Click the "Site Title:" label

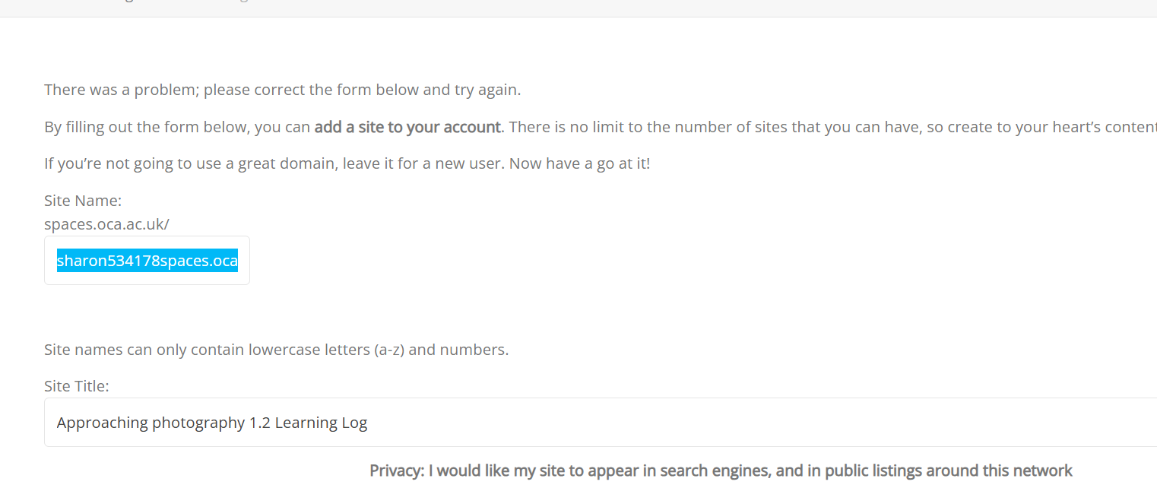pos(77,386)
